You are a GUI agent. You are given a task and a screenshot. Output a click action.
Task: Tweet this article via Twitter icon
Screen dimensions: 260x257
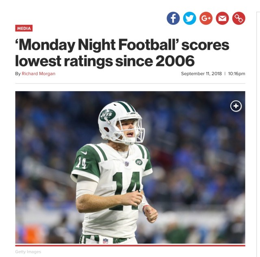pyautogui.click(x=190, y=18)
